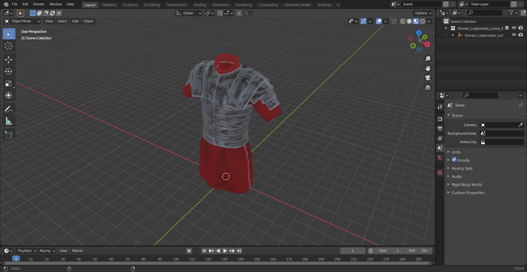Hide Roman_Legionnaire_Lori object with eye icon

(x=514, y=35)
